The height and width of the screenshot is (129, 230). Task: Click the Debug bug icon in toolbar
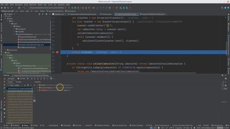coord(72,8)
